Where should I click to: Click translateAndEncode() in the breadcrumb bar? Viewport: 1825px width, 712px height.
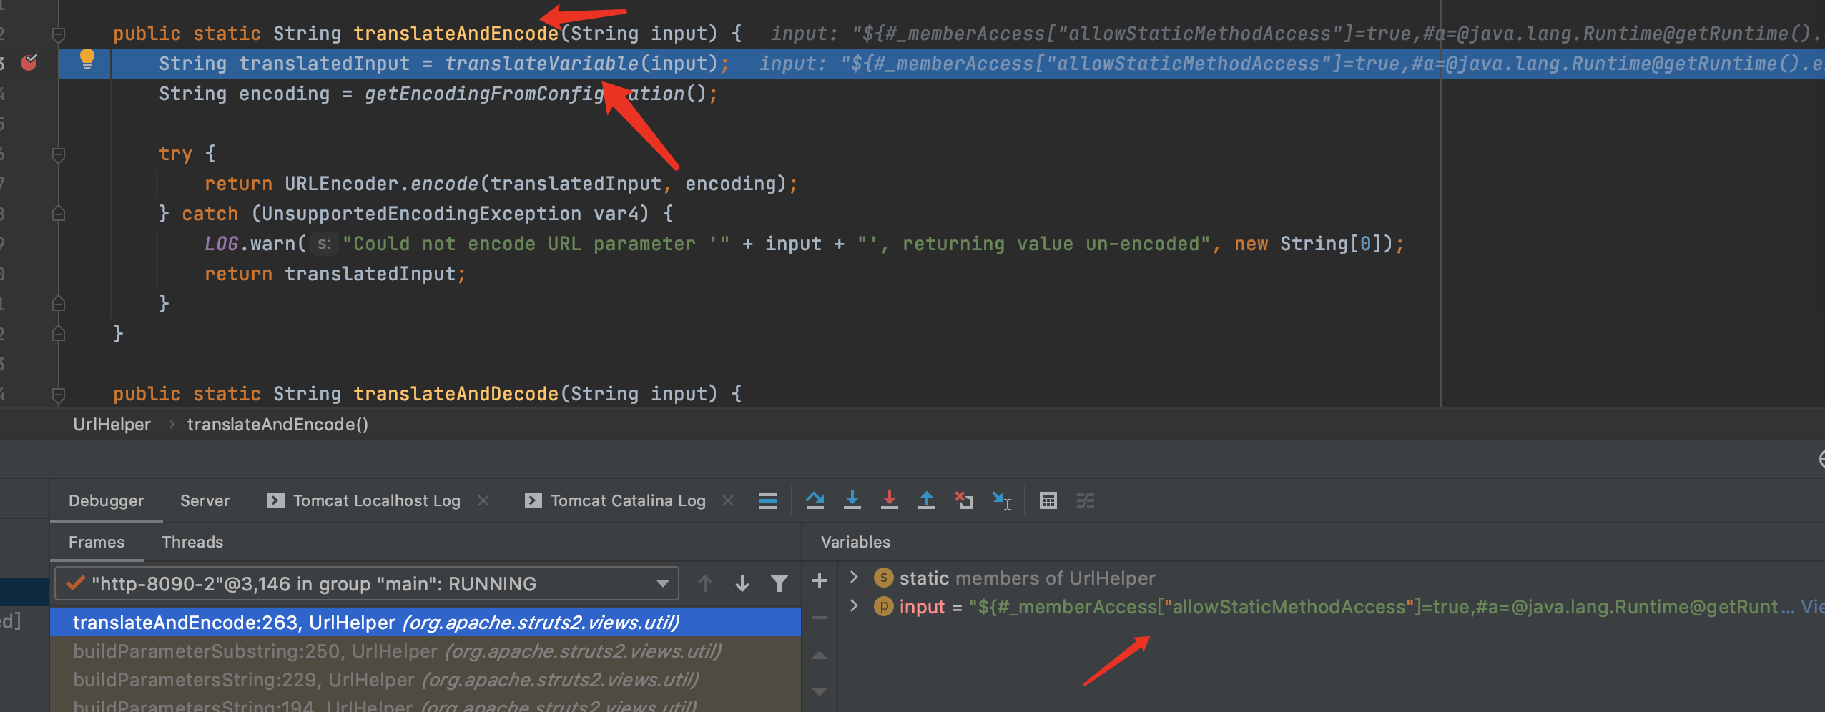pos(277,425)
